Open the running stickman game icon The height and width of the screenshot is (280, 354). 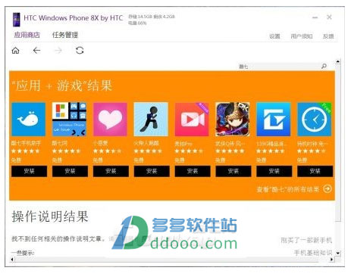pos(151,119)
